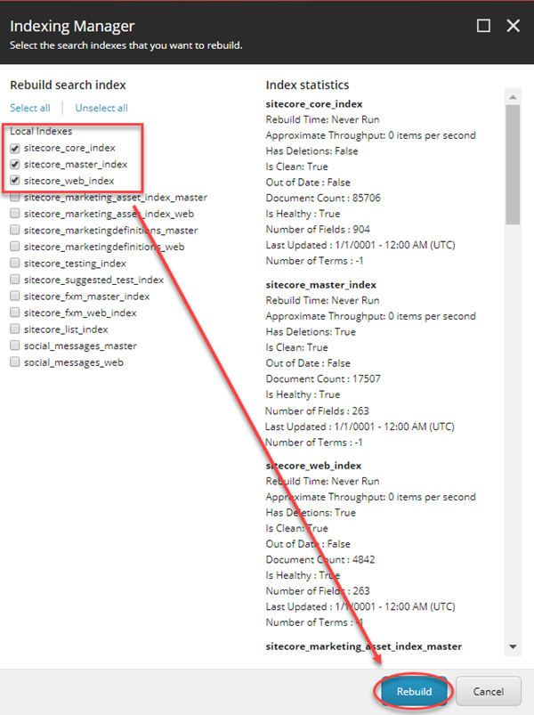
Task: Click the sitecore_web_index statistics heading
Action: point(313,466)
